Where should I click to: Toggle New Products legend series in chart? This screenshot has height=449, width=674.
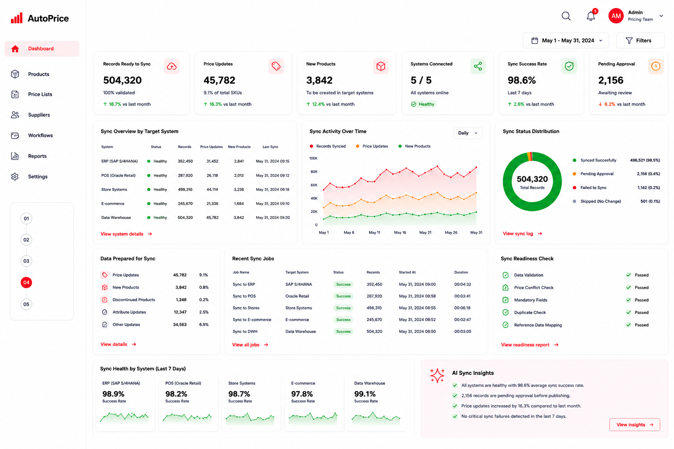(414, 146)
